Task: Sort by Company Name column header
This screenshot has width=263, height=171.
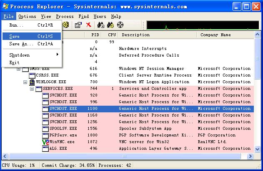Action: pos(225,35)
